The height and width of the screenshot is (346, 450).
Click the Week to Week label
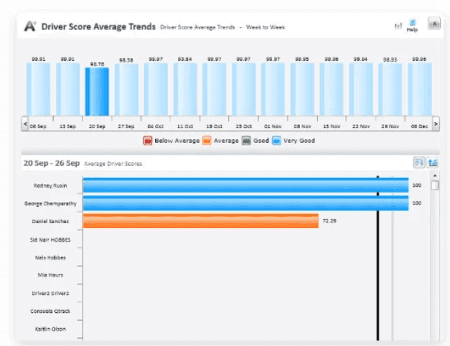point(267,27)
